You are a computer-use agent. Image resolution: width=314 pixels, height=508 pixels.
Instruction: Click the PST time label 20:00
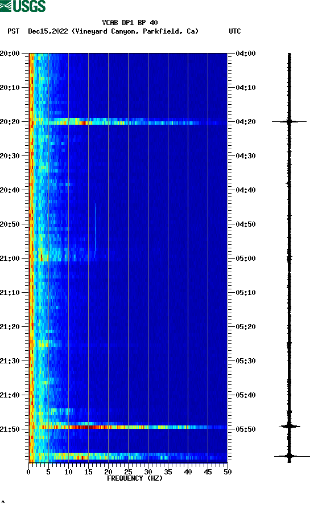tap(10, 54)
